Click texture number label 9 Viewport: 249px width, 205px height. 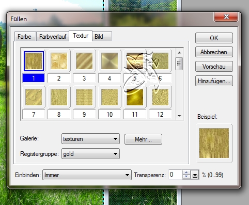pos(84,115)
